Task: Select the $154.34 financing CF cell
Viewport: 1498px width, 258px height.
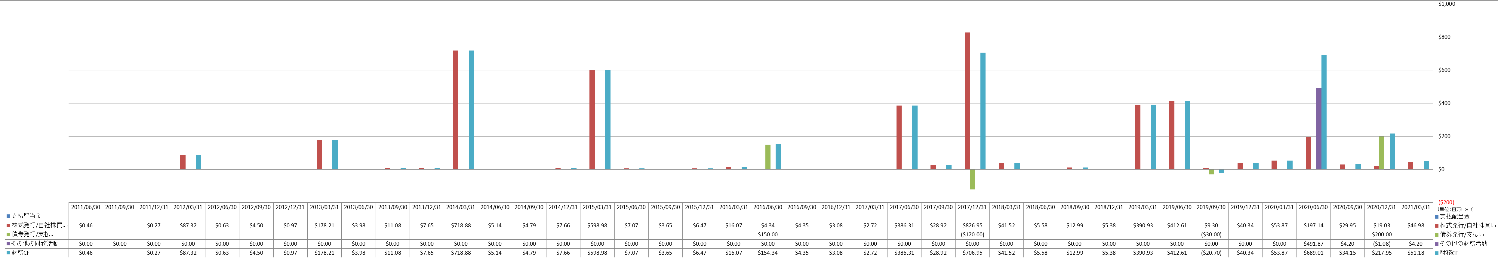Action: [768, 253]
